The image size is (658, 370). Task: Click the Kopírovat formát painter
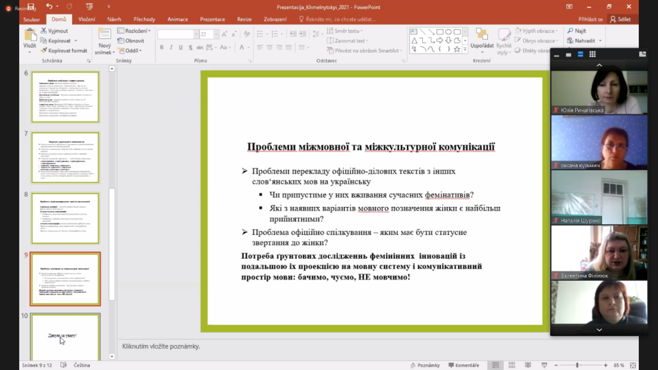(64, 51)
